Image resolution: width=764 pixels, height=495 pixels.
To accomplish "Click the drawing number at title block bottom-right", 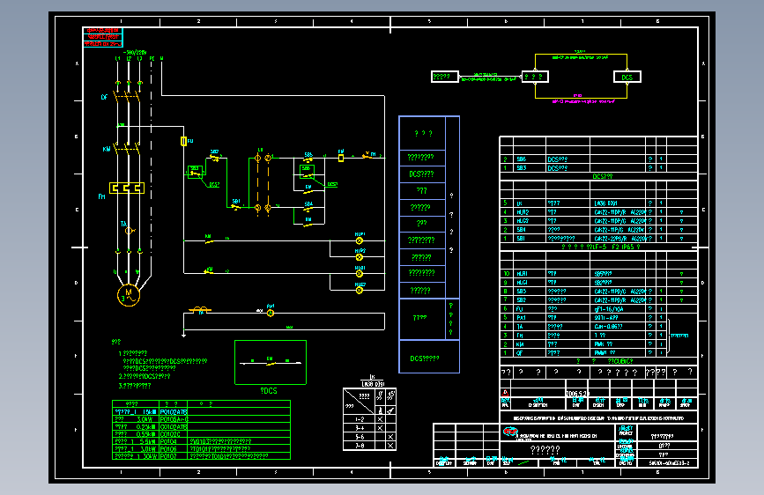I will [669, 462].
